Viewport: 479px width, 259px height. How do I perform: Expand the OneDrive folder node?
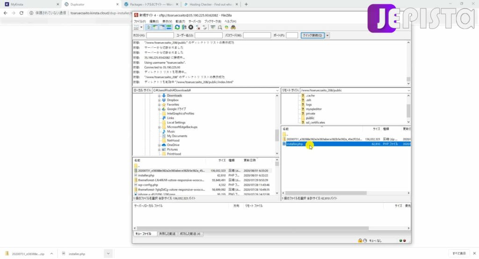(x=159, y=145)
